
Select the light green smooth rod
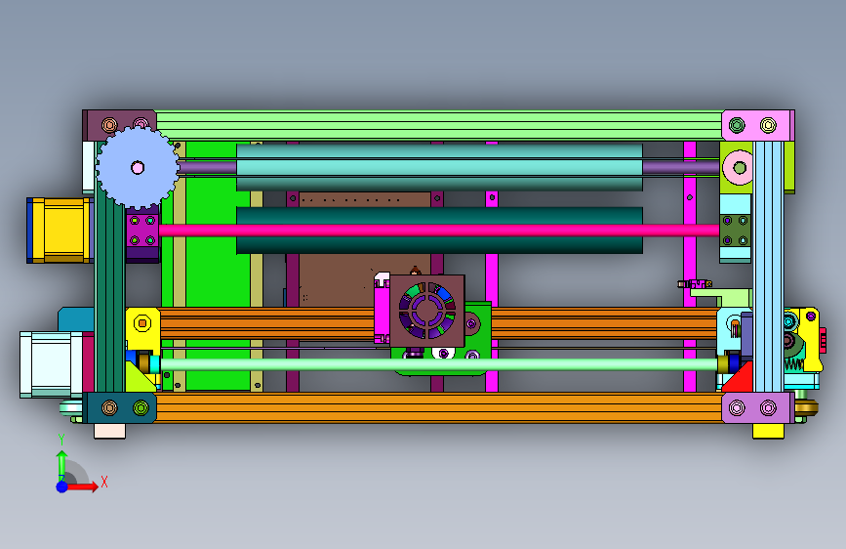click(x=439, y=364)
